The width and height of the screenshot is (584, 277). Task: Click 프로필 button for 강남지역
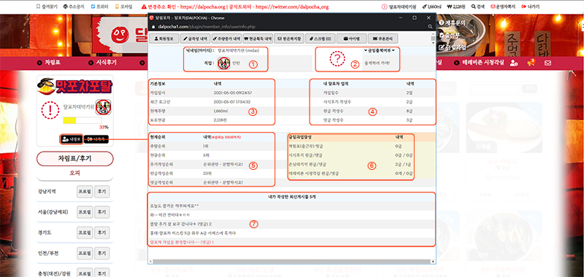[x=85, y=192]
